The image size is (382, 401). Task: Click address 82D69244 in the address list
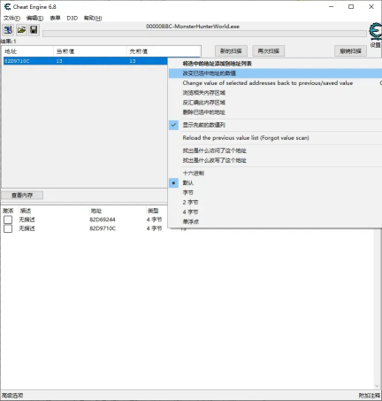point(103,220)
